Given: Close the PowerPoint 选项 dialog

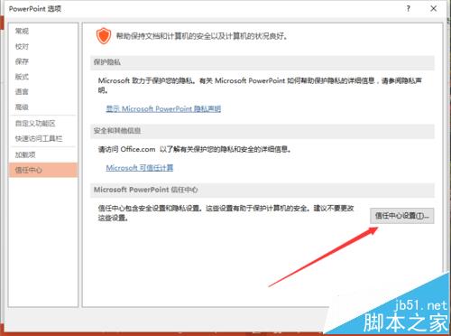Looking at the screenshot, I should pyautogui.click(x=434, y=8).
